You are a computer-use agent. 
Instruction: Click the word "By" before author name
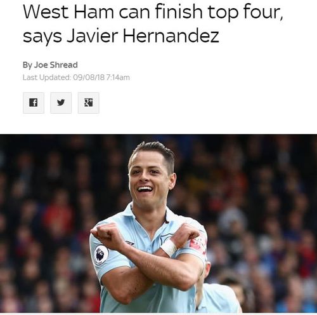(x=27, y=65)
